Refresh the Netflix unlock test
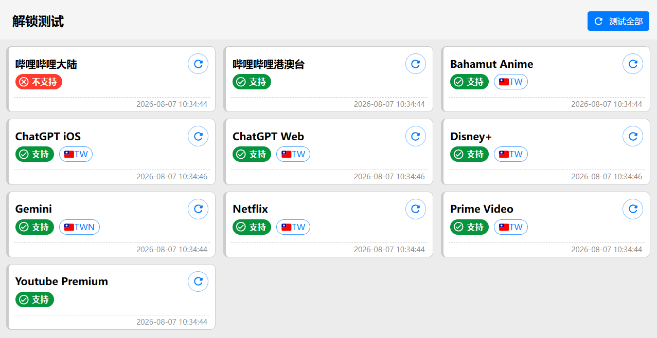657x338 pixels. coord(416,209)
